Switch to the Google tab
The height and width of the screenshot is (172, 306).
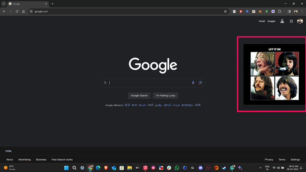click(27, 4)
